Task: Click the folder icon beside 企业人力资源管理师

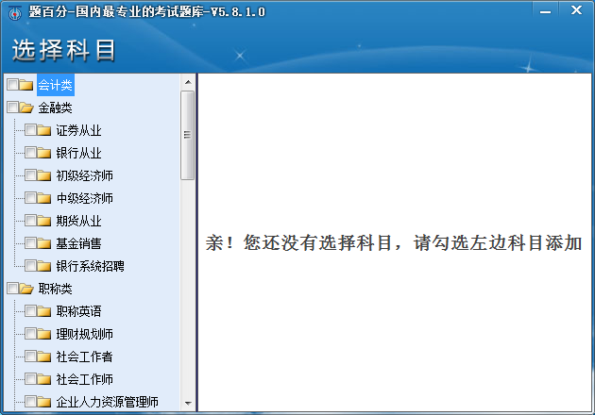Action: 44,402
